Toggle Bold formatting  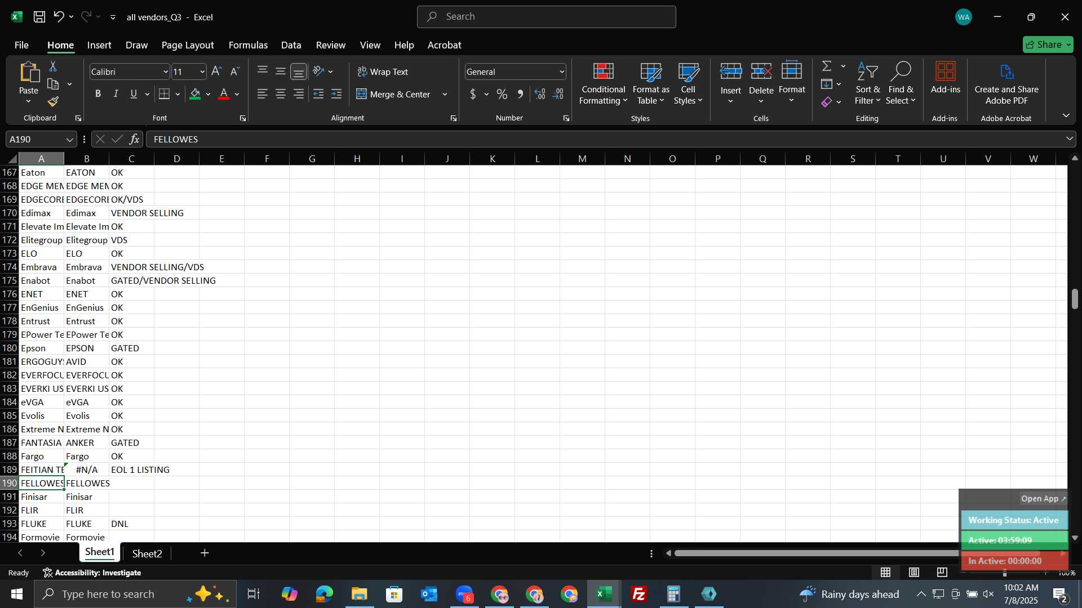98,94
